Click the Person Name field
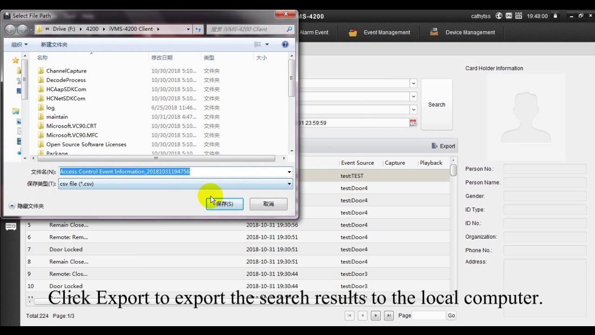 (545, 182)
